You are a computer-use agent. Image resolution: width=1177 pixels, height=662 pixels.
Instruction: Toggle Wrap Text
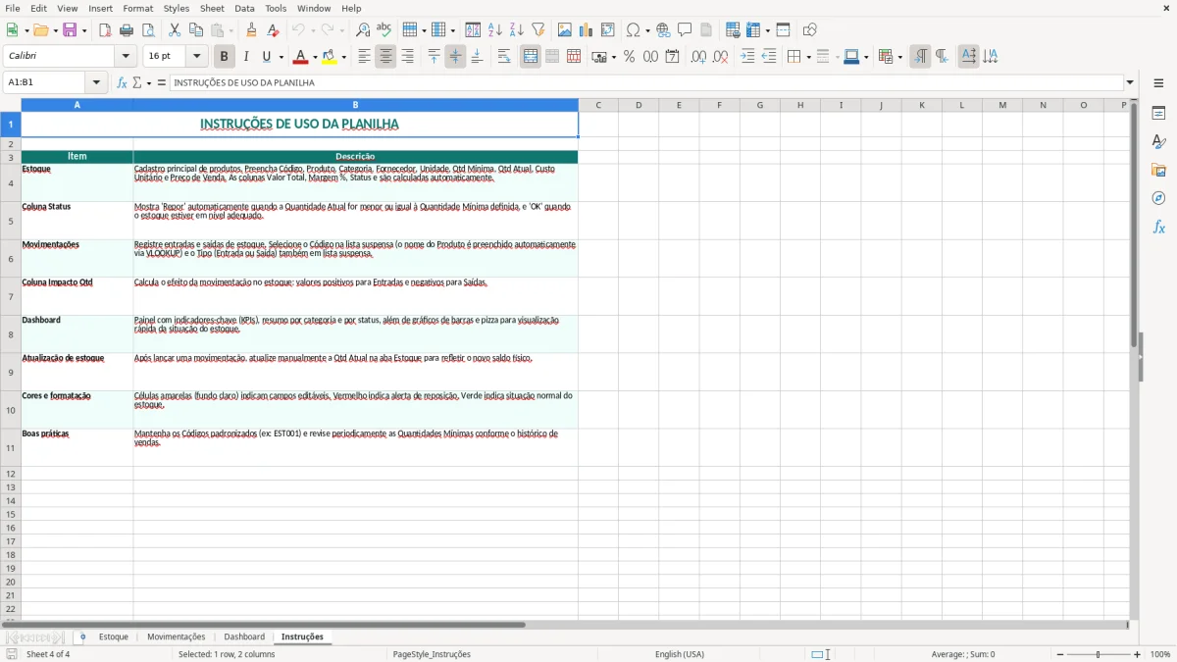point(504,57)
